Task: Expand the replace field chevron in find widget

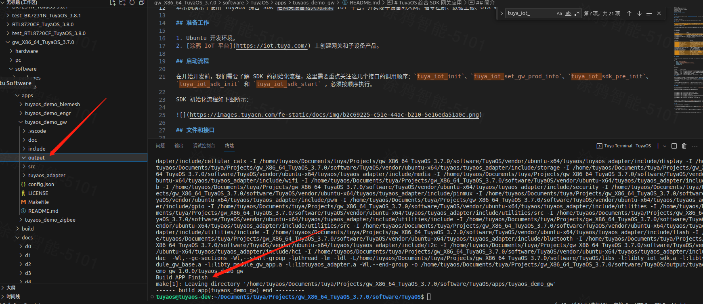Action: pos(502,13)
